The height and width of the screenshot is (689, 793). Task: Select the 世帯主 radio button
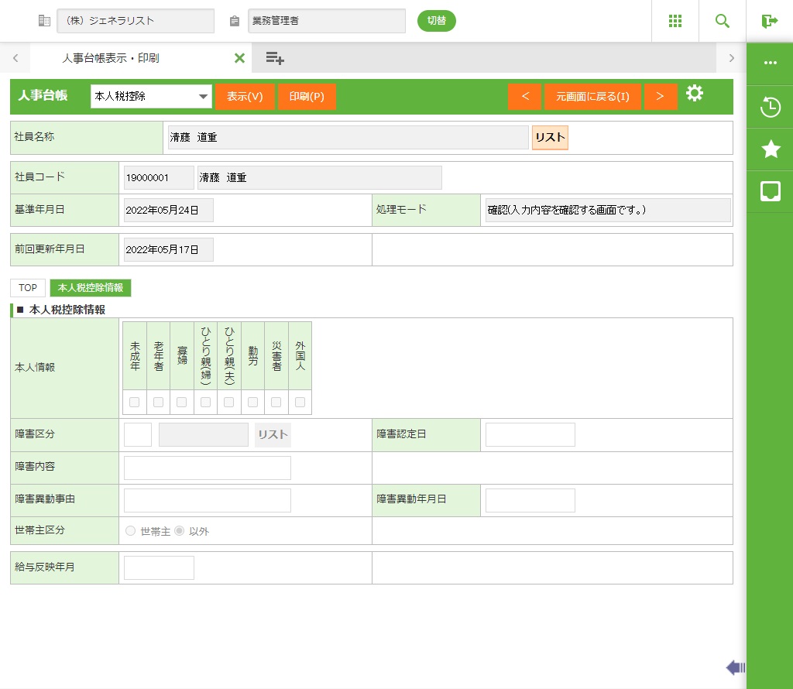pos(130,531)
